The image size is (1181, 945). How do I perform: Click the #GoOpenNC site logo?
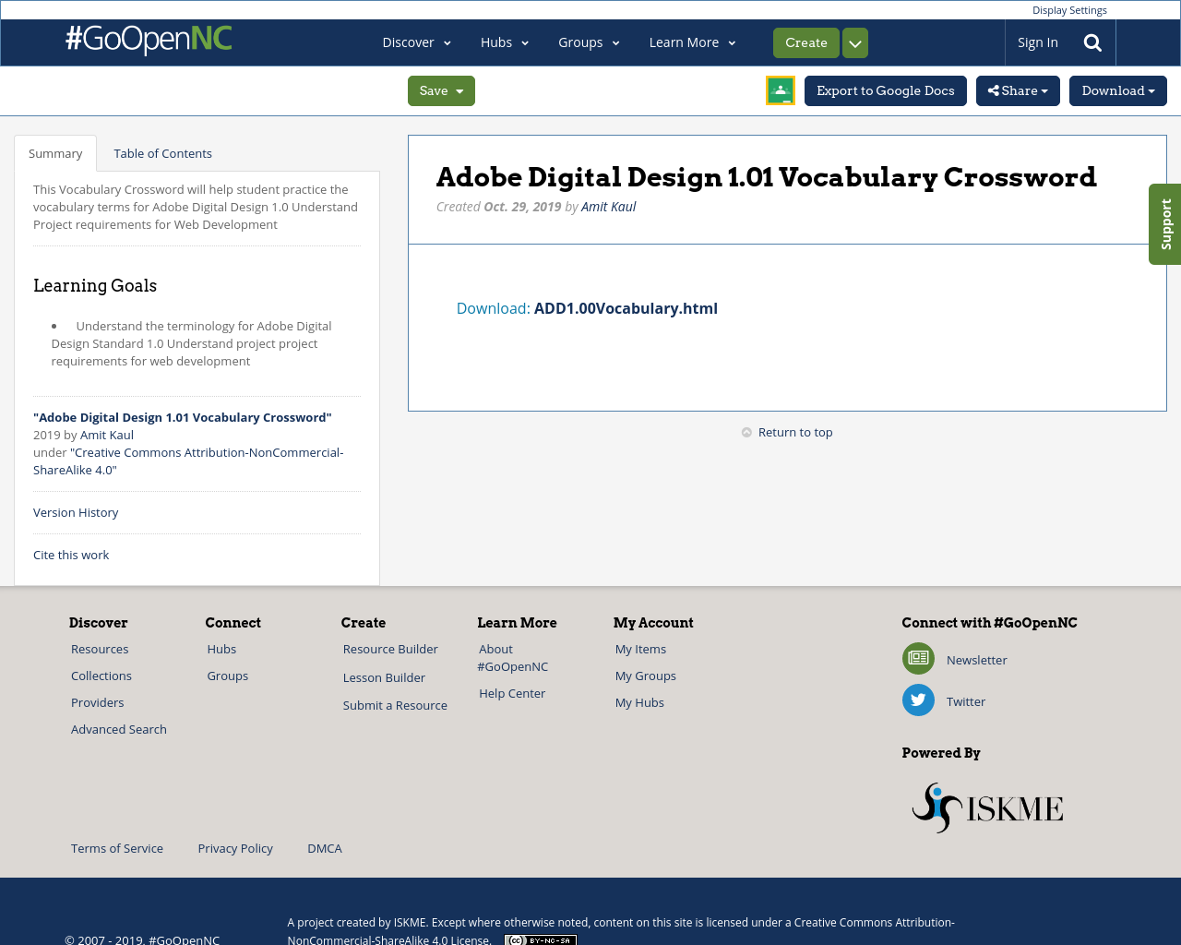[149, 40]
